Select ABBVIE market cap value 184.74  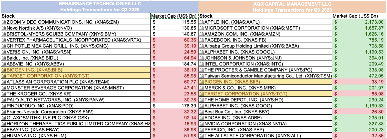[175, 64]
